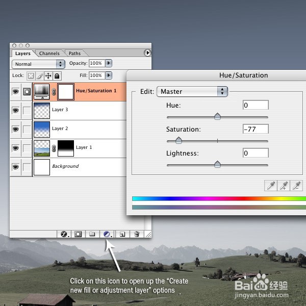Create a new layer set folder
Image resolution: width=306 pixels, height=306 pixels.
(92, 234)
